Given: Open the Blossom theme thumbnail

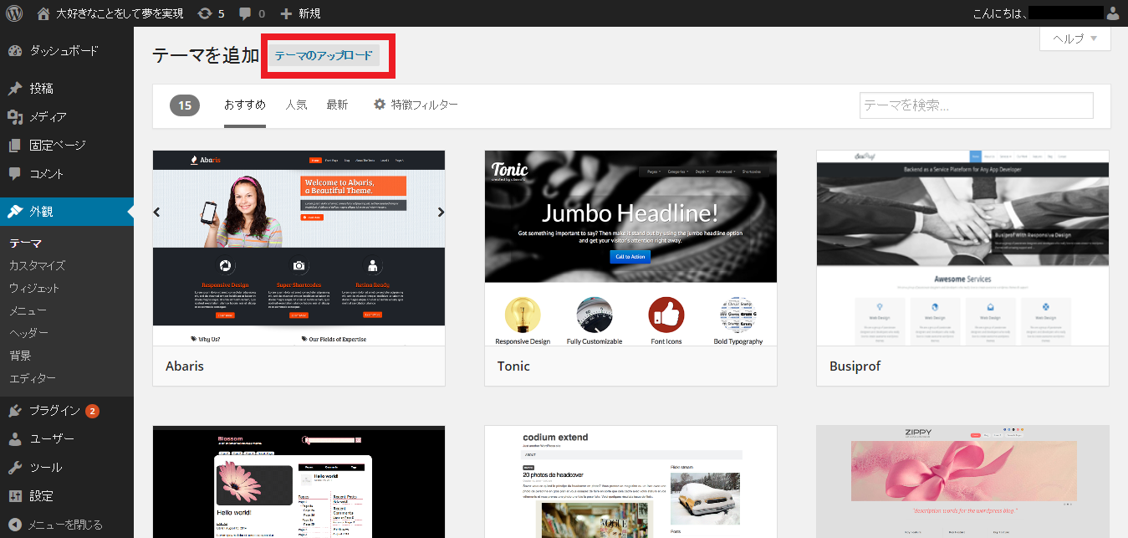Looking at the screenshot, I should tap(299, 482).
